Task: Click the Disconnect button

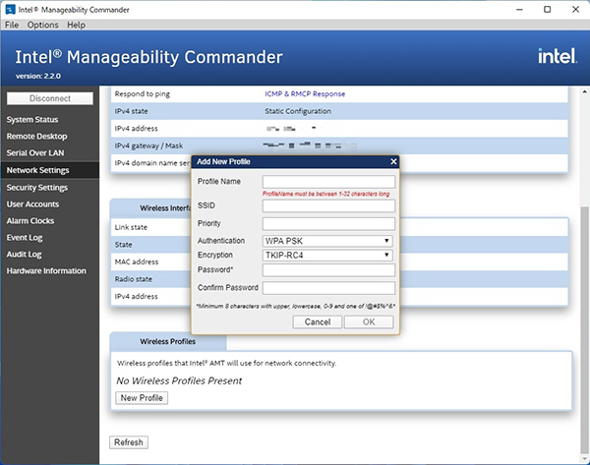Action: pos(50,98)
